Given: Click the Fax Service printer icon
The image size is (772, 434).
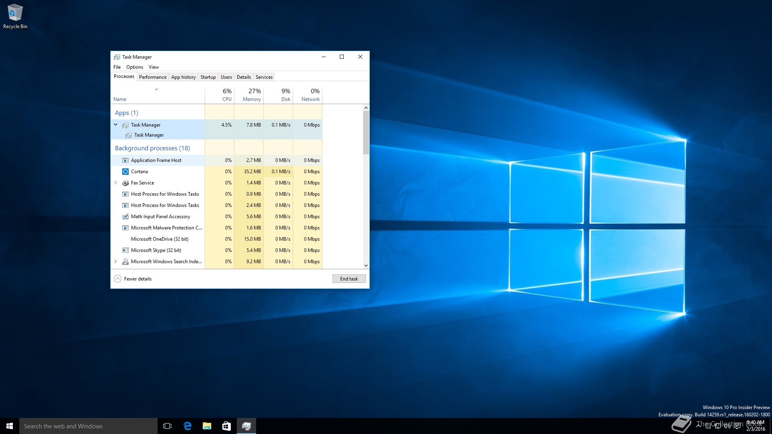Looking at the screenshot, I should [125, 183].
